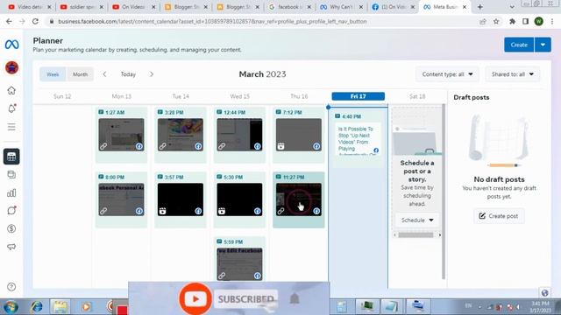This screenshot has height=315, width=561.
Task: Open the Chrome tab search chevron
Action: pos(512,7)
